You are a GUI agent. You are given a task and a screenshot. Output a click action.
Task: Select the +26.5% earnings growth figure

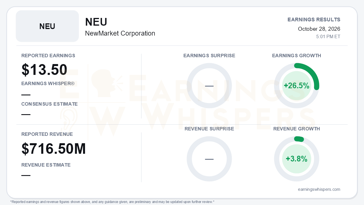[297, 86]
